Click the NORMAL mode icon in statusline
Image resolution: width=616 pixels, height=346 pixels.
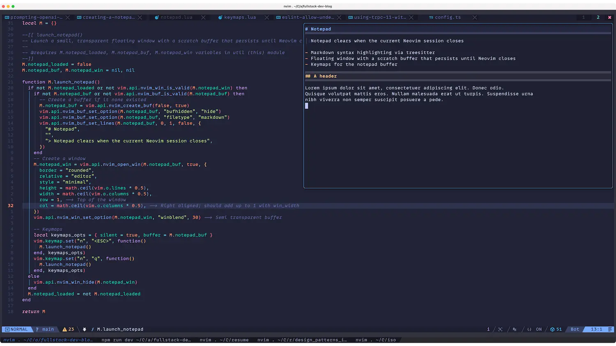tap(7, 329)
